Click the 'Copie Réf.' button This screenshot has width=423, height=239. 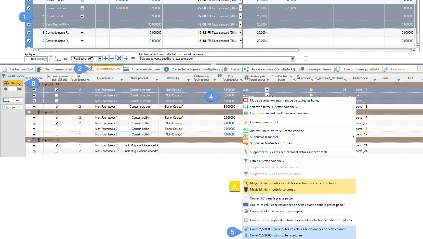coord(12,107)
